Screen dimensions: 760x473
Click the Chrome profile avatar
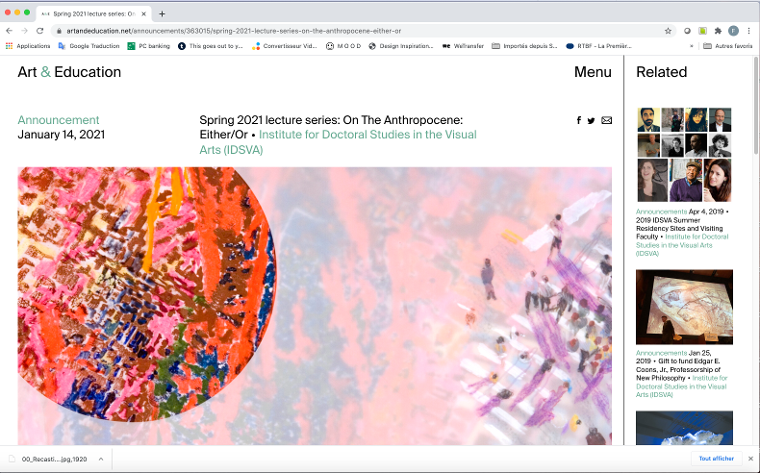pos(733,31)
